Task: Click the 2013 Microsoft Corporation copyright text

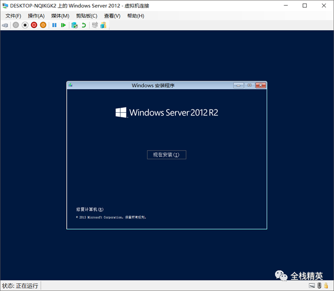Action: [111, 217]
